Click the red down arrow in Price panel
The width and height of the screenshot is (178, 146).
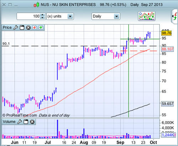pyautogui.click(x=35, y=28)
